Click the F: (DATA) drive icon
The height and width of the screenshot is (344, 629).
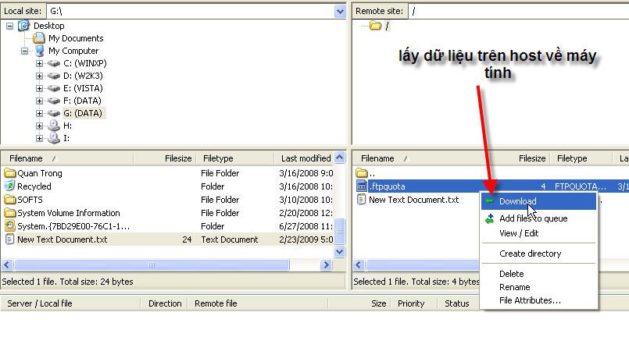pos(54,101)
